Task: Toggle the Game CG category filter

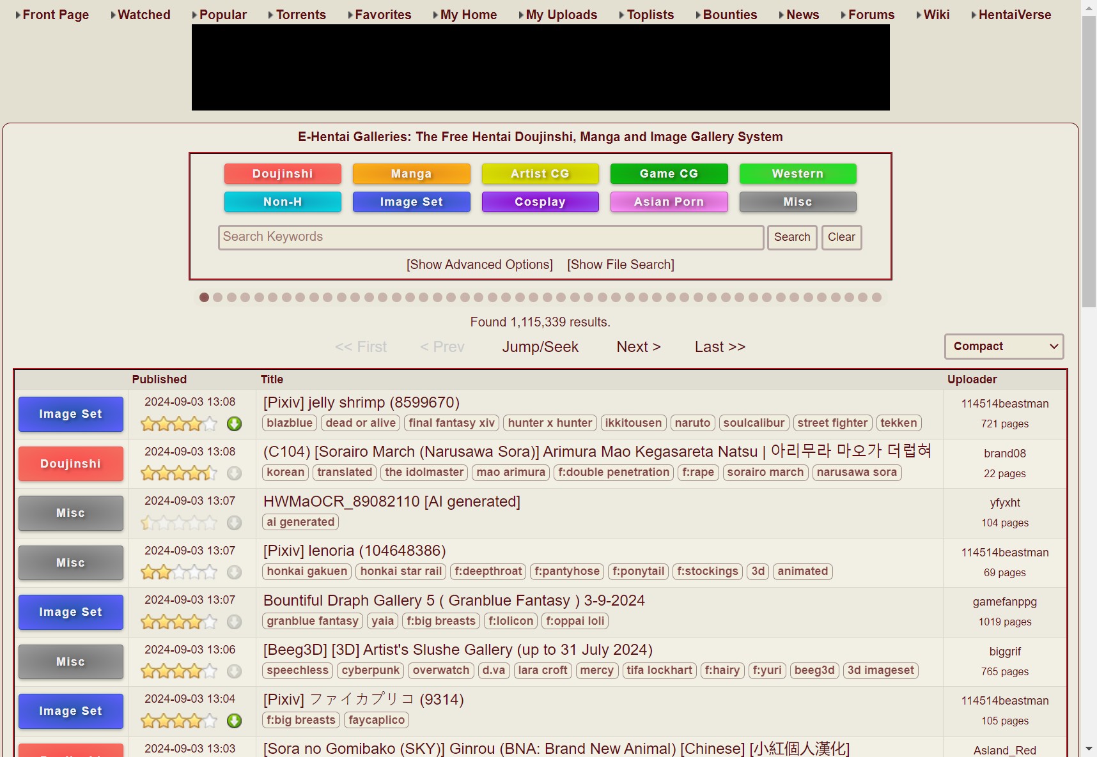Action: click(669, 174)
